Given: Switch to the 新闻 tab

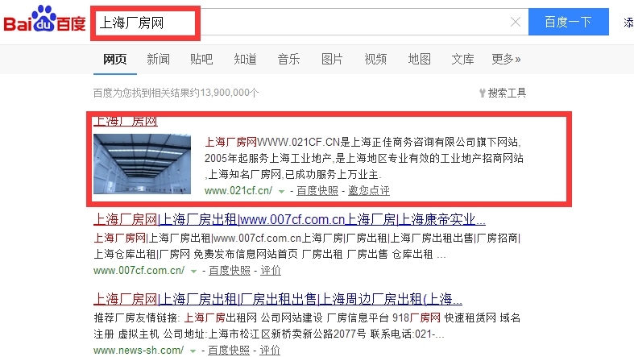Looking at the screenshot, I should (158, 60).
